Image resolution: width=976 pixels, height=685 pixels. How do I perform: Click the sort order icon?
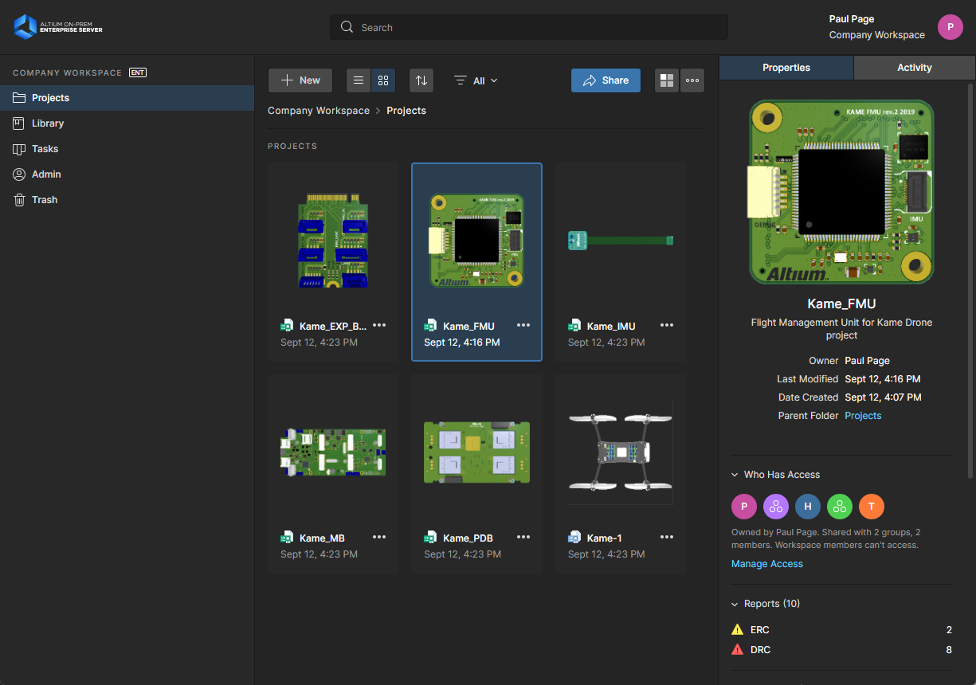coord(421,80)
